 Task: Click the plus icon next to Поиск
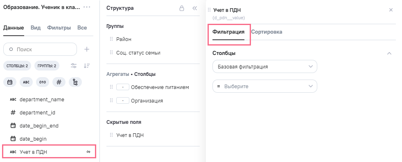coord(87,49)
